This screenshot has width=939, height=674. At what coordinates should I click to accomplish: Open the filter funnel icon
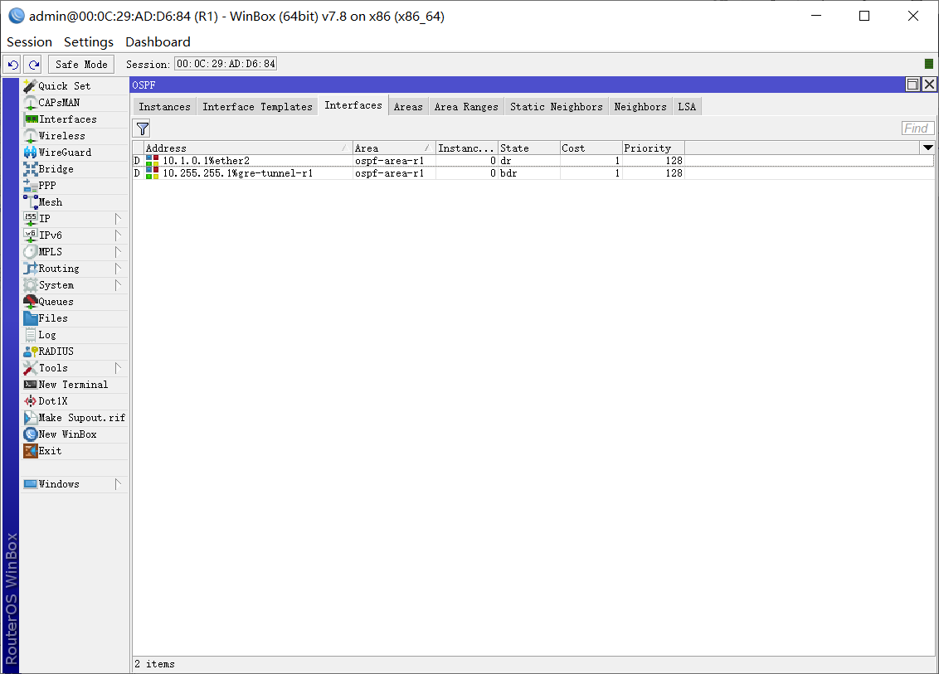pyautogui.click(x=142, y=128)
